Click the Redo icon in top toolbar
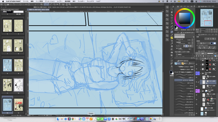 [17, 4]
